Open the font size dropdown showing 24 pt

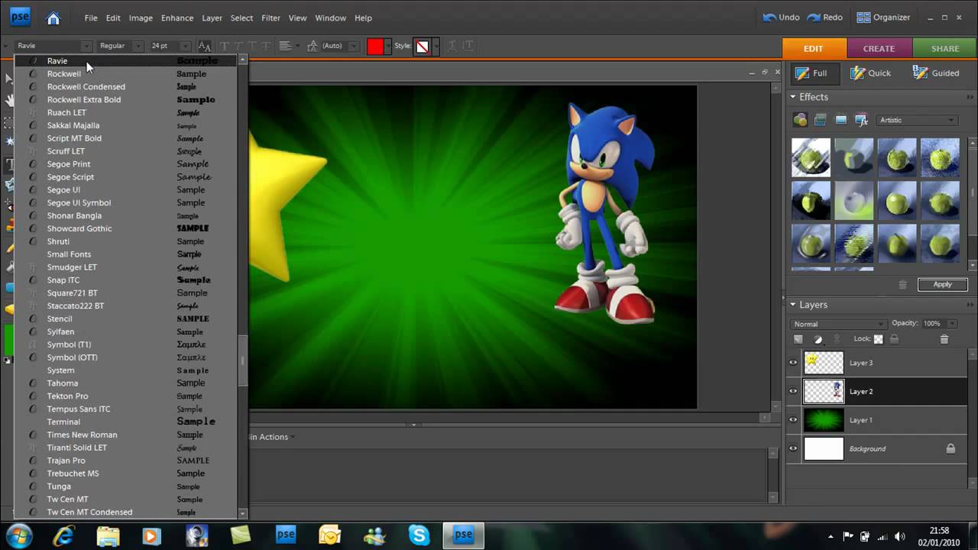170,46
